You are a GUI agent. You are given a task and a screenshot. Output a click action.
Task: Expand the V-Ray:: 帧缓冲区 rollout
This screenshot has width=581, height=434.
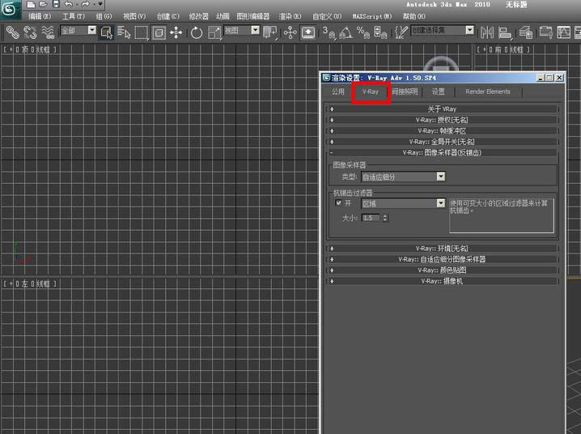point(442,131)
